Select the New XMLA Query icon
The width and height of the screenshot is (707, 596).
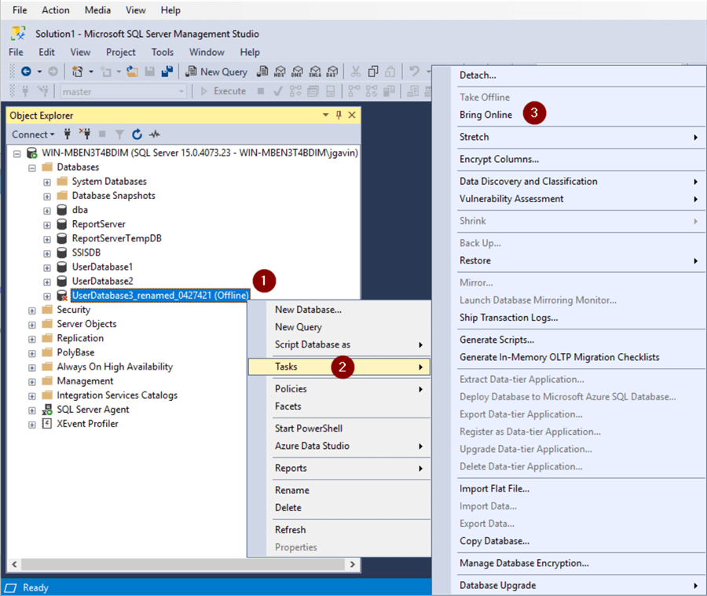click(x=315, y=72)
